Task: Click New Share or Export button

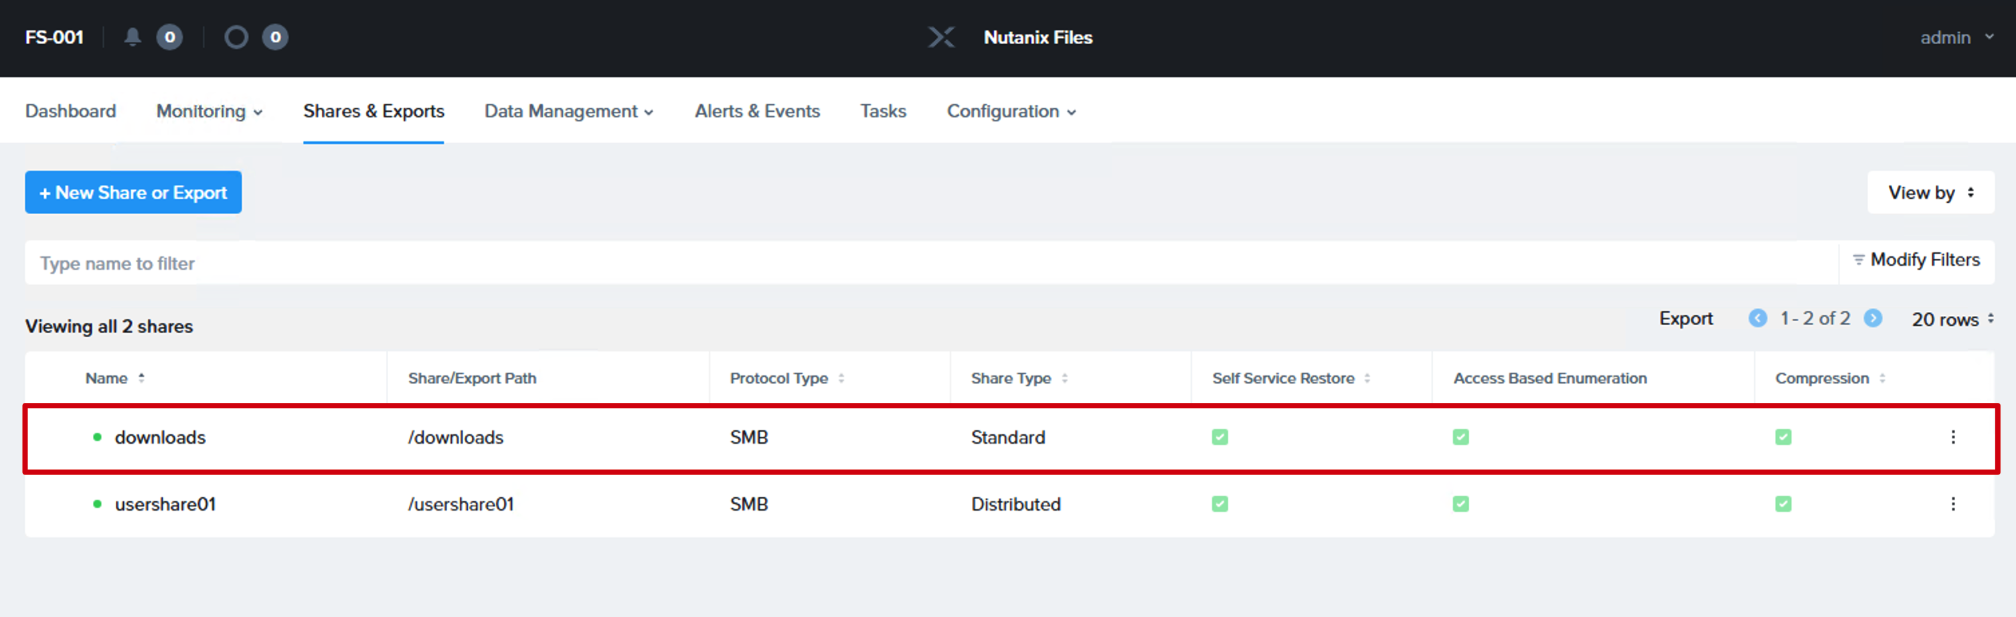Action: click(x=133, y=192)
